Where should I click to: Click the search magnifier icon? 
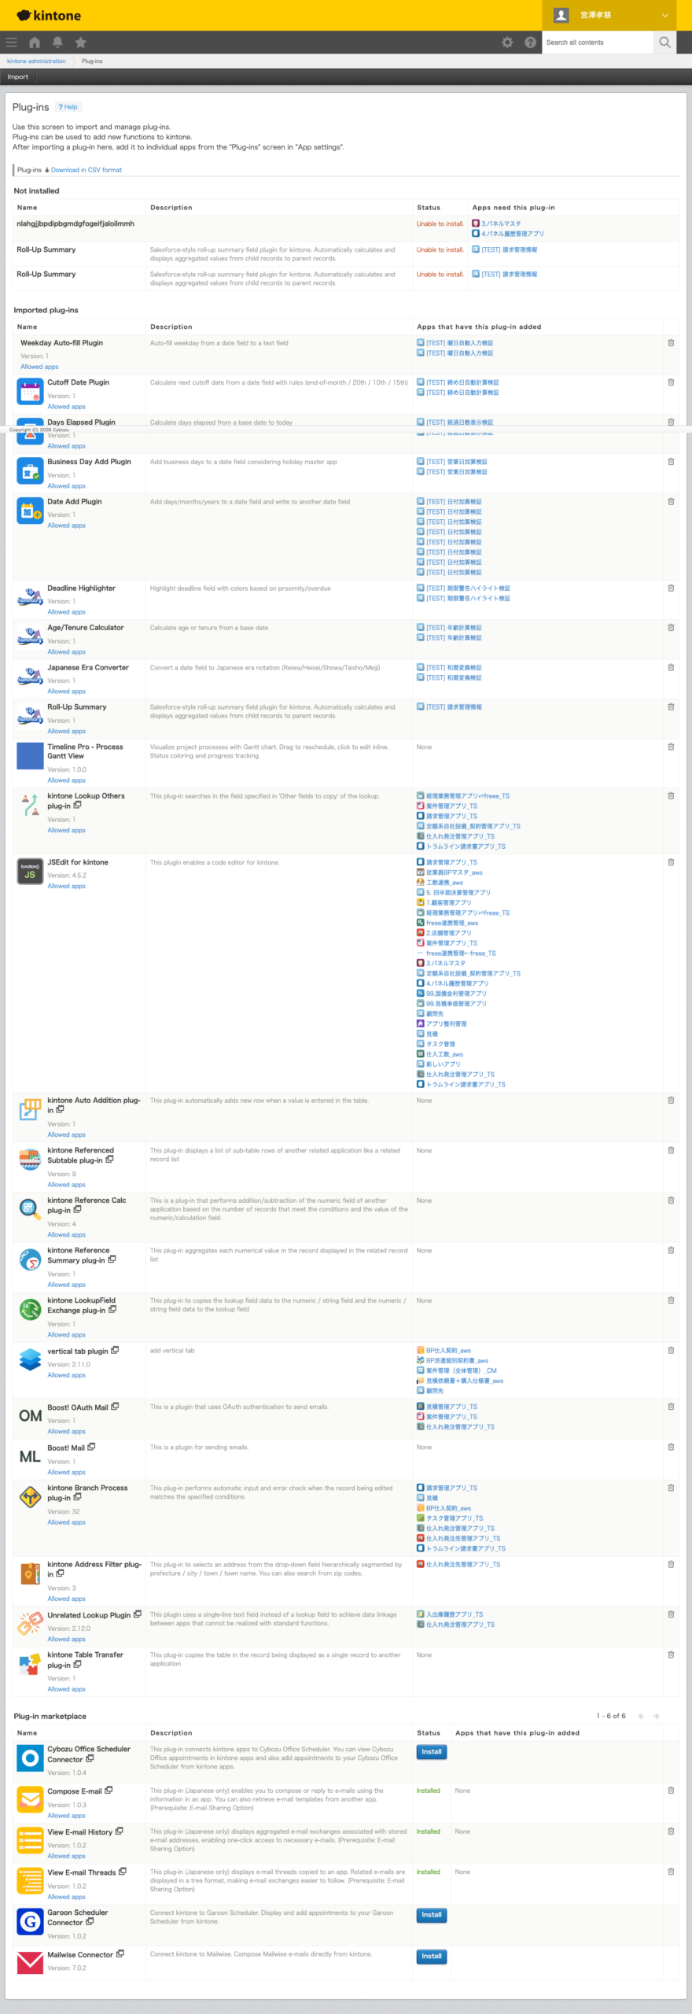(x=664, y=42)
